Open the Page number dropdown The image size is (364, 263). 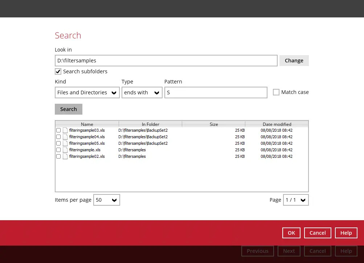(296, 200)
